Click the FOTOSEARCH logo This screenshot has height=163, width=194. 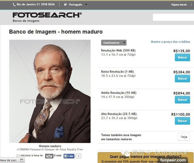point(47,15)
